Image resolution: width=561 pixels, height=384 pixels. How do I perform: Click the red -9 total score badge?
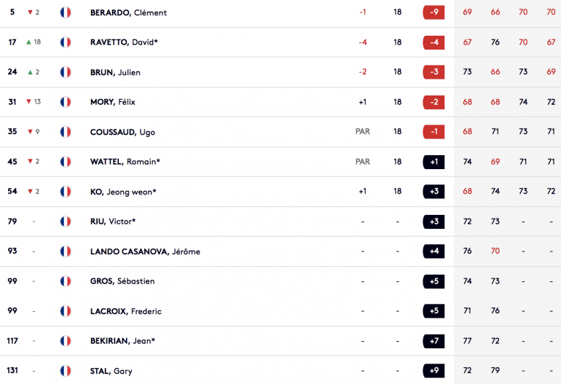433,12
